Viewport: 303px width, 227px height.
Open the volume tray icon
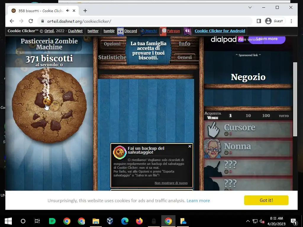pos(262,221)
